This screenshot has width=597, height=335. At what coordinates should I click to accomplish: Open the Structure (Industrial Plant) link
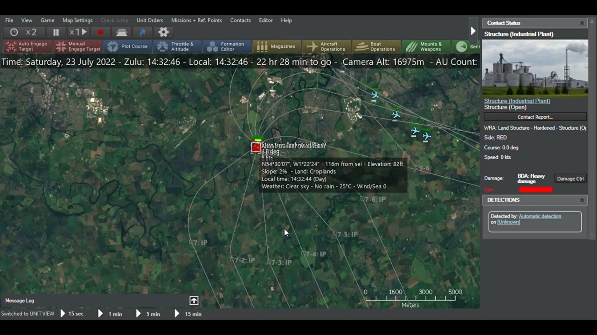click(517, 101)
